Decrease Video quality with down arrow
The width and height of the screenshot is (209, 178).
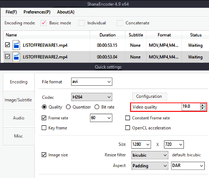pos(202,108)
